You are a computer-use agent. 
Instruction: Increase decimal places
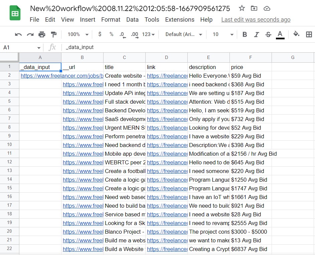pos(135,35)
